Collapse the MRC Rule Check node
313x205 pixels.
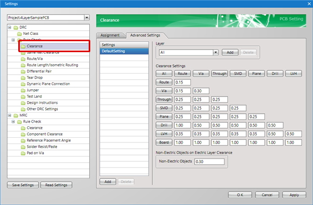[13, 122]
